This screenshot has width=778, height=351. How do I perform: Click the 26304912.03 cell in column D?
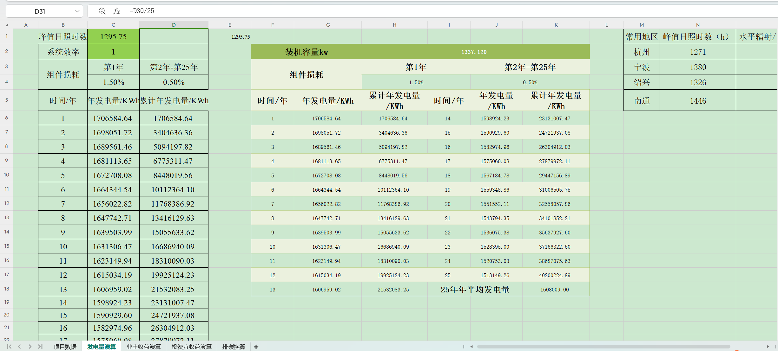tap(174, 328)
